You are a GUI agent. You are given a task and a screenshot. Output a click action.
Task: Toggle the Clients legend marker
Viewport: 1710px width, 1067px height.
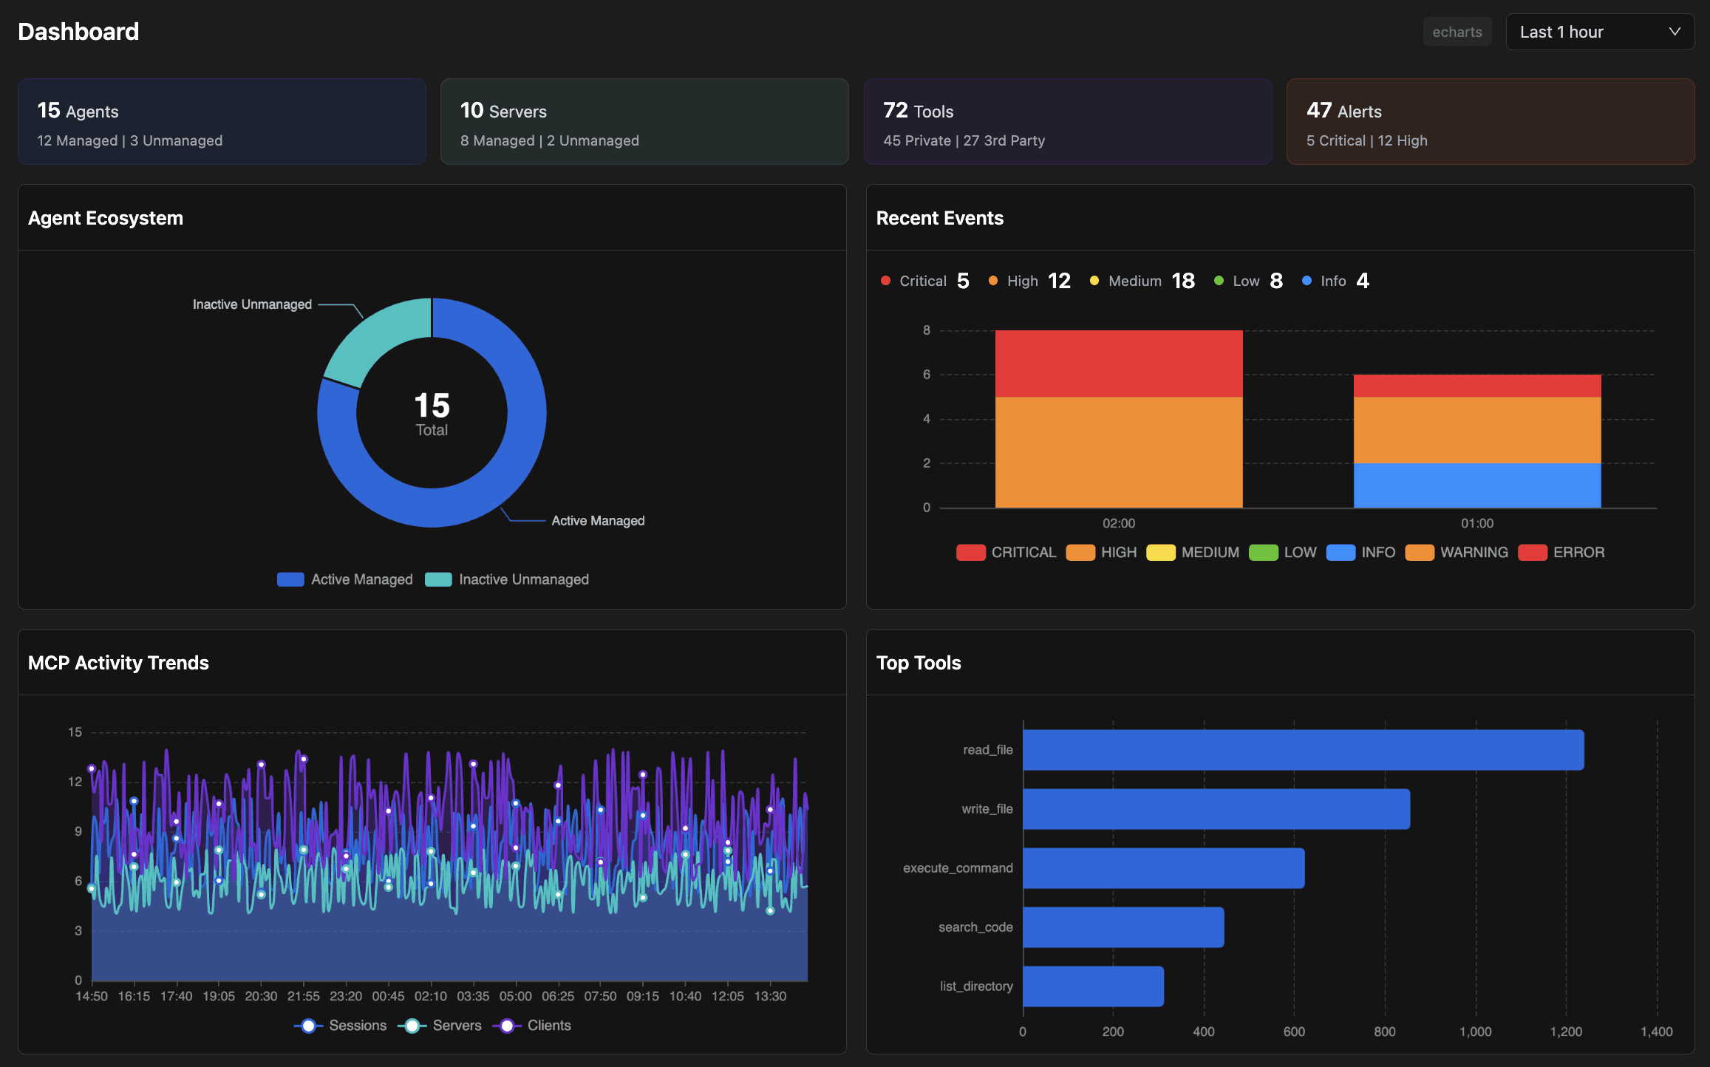(507, 1026)
